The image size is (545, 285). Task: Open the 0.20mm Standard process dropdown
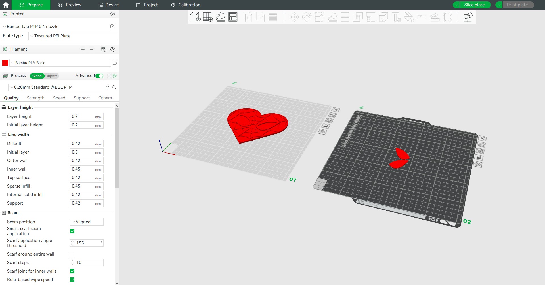pos(54,87)
